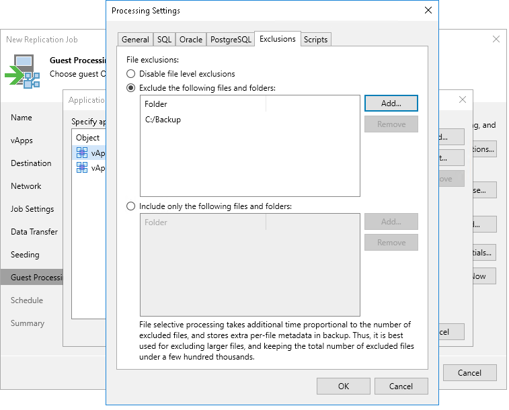The width and height of the screenshot is (509, 410).
Task: Click Remove button for included folders
Action: pyautogui.click(x=391, y=243)
